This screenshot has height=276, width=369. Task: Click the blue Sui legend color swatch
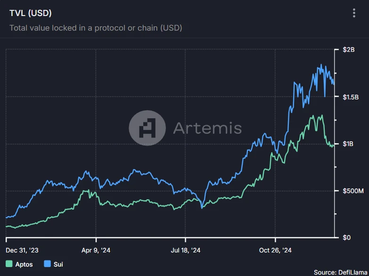(x=47, y=264)
